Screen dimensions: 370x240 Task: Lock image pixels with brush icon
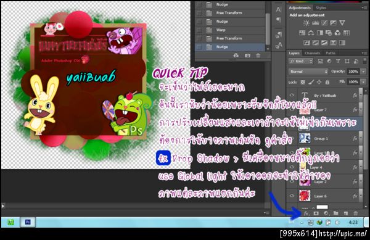311,82
